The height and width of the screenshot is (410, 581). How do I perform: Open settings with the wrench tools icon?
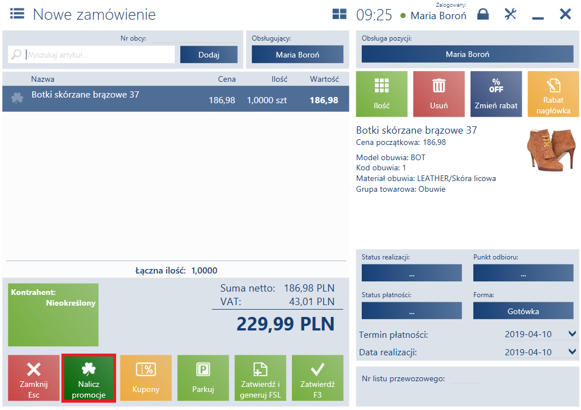pos(510,14)
